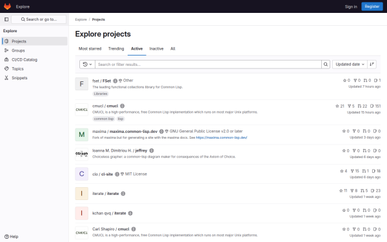This screenshot has height=242, width=387.
Task: Focus the Search or filter results field
Action: coord(208,64)
